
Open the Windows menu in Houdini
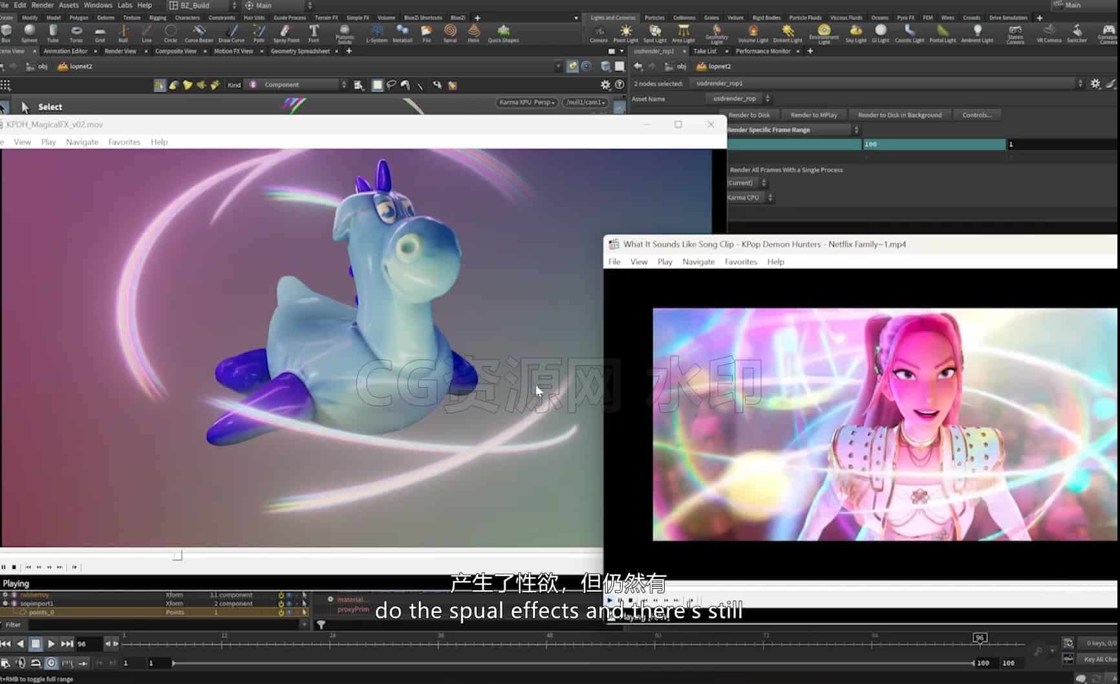(x=98, y=5)
